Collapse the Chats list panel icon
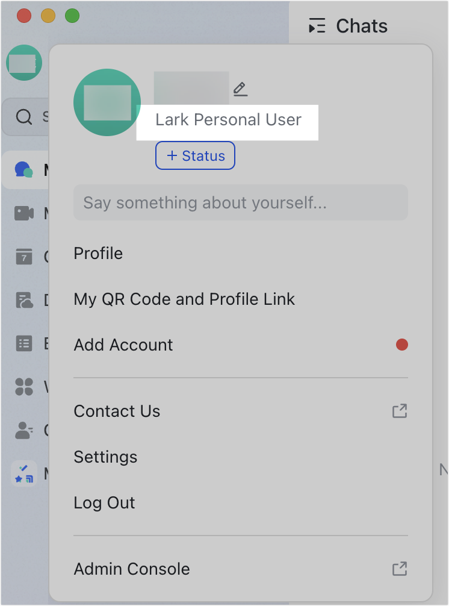 [317, 27]
